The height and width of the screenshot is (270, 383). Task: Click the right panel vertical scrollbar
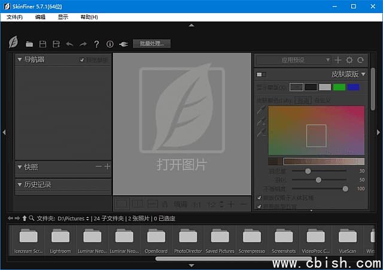coord(372,89)
